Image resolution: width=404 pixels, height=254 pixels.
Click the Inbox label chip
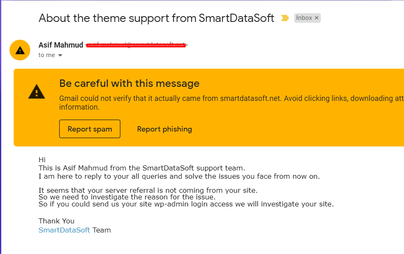304,18
